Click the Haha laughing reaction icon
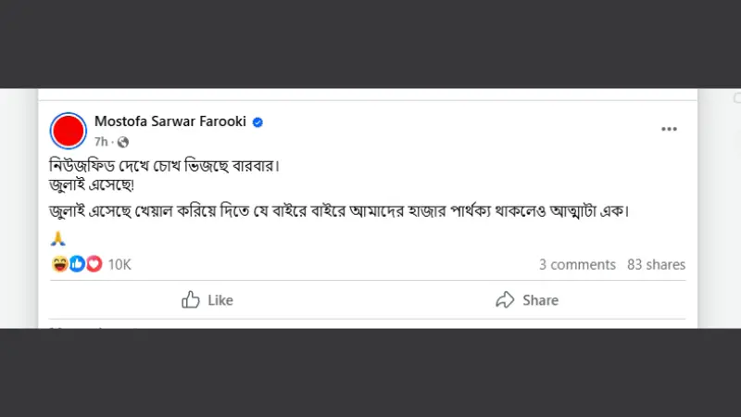 [59, 264]
